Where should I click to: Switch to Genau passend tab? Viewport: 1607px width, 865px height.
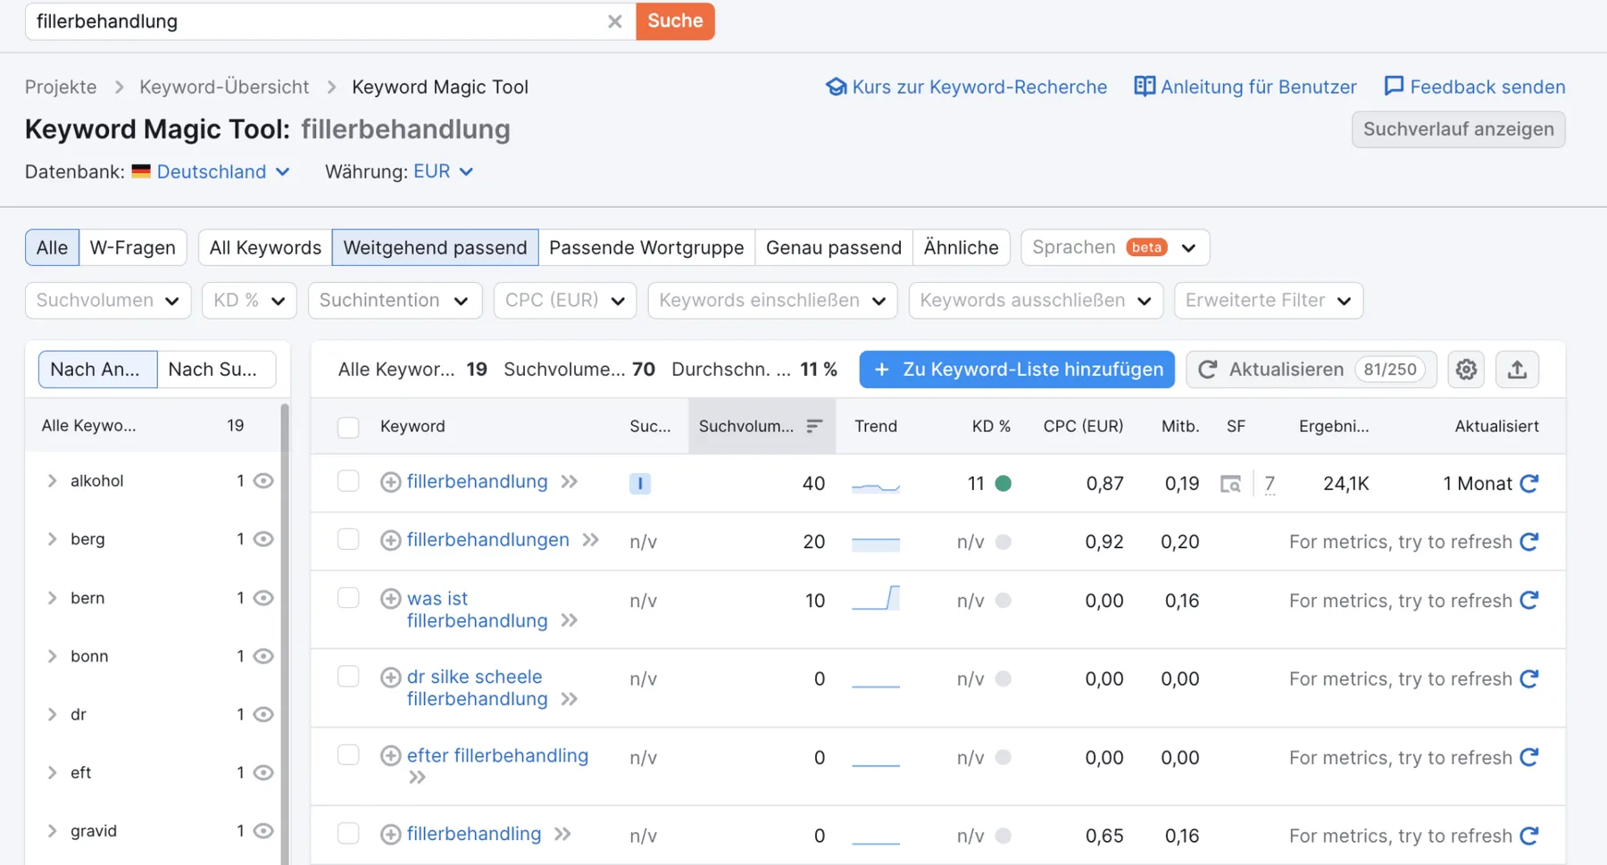pyautogui.click(x=834, y=247)
